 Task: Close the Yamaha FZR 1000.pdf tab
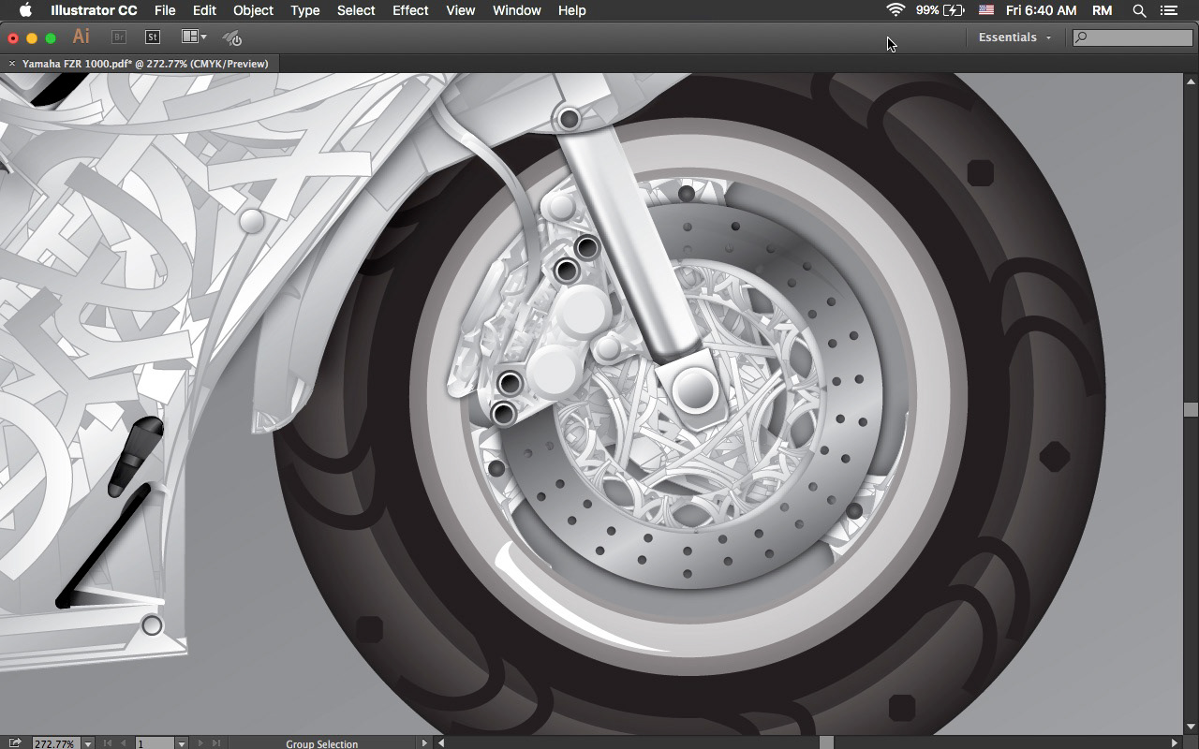[x=12, y=64]
